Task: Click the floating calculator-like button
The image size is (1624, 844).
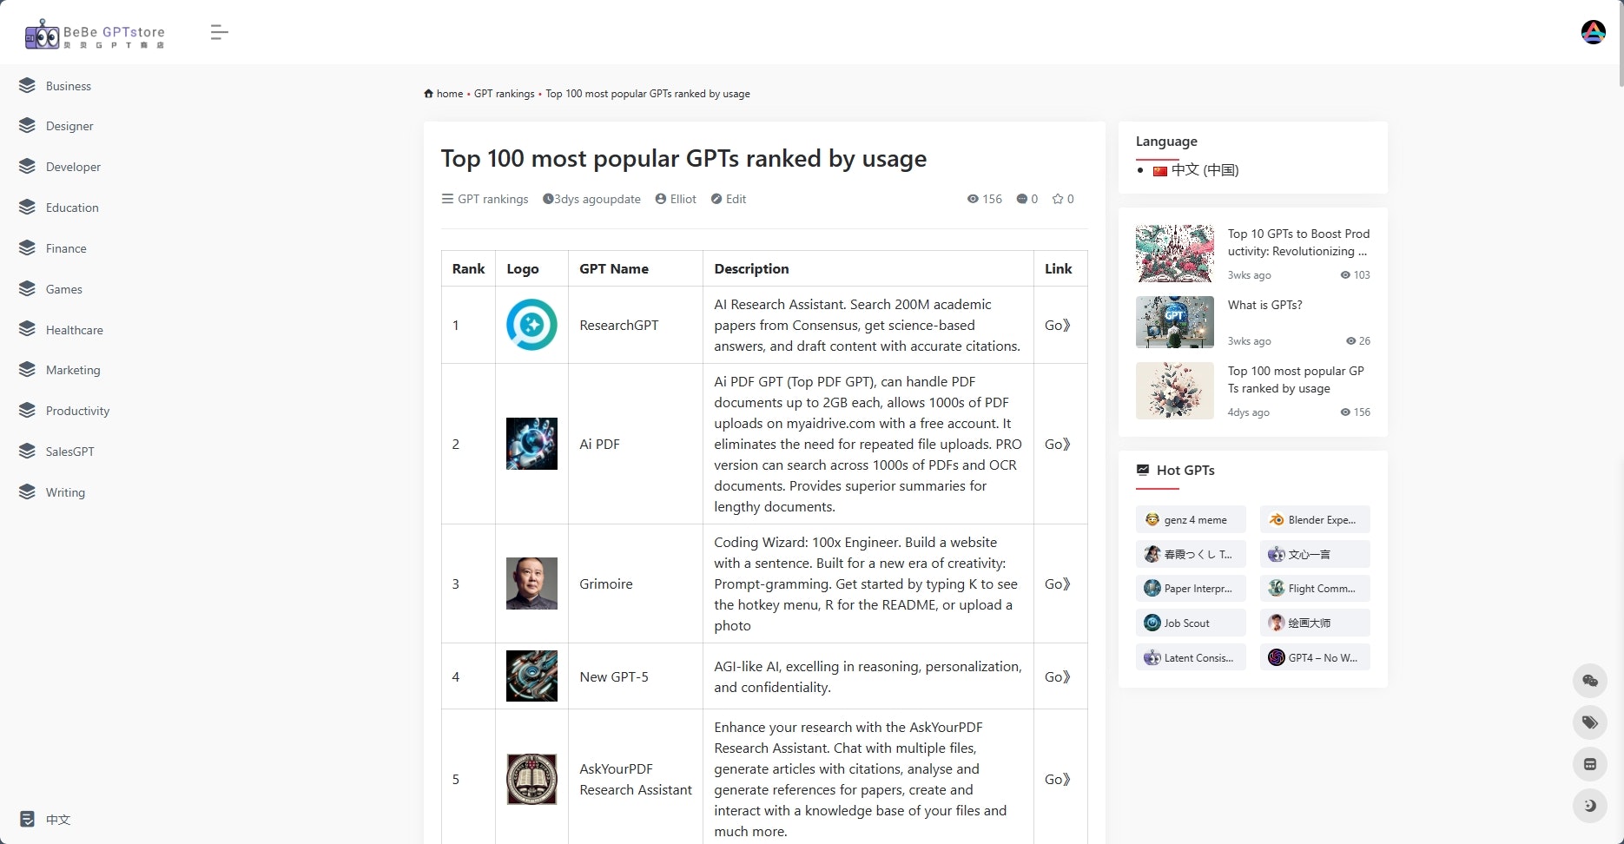Action: [1590, 764]
